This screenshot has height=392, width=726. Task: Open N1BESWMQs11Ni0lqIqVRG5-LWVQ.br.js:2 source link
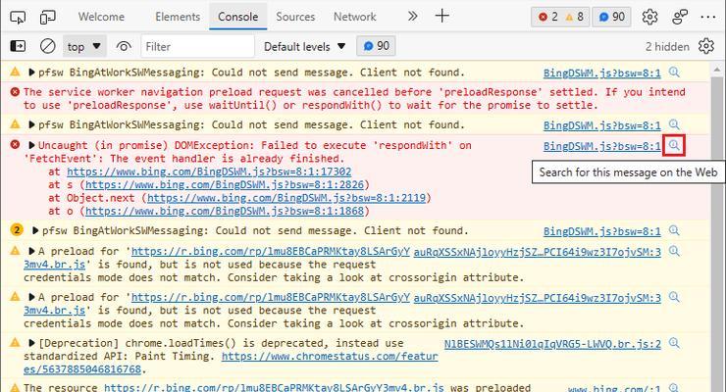(552, 344)
